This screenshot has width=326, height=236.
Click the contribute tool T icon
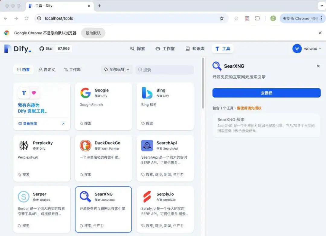(24, 93)
